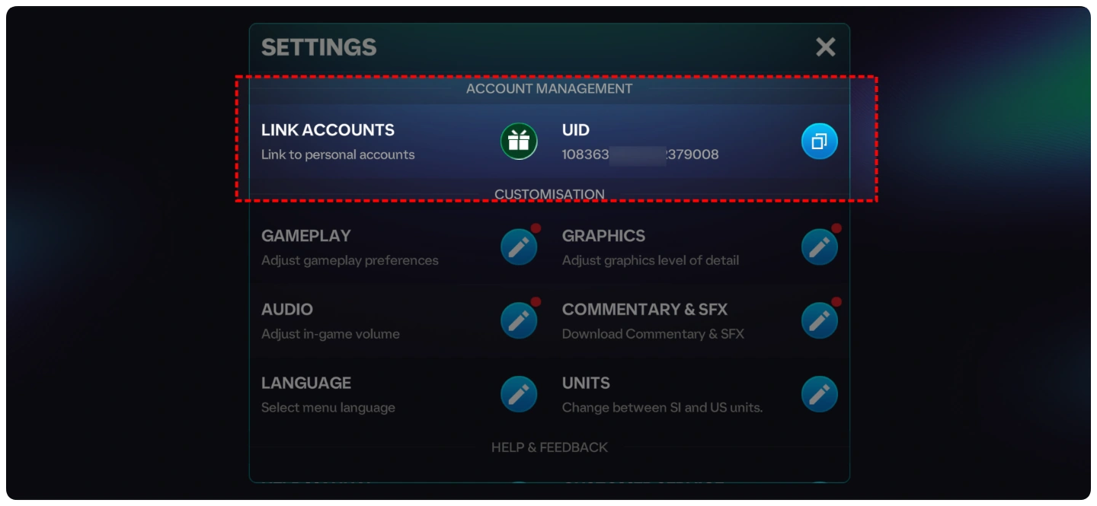This screenshot has height=506, width=1097.
Task: Click the HELP & FEEDBACK section header
Action: coord(549,447)
